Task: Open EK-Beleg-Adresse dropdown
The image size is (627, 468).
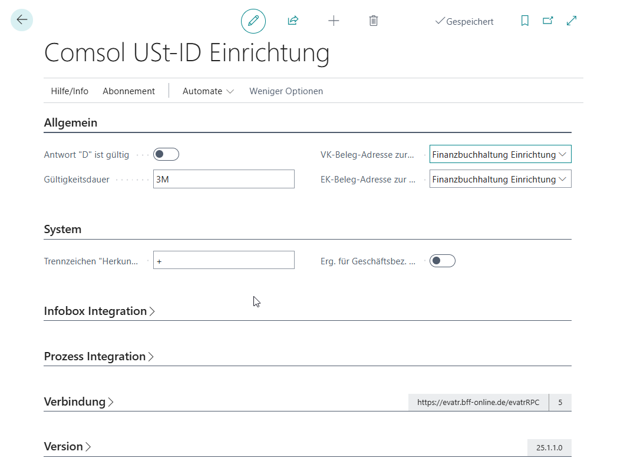Action: pyautogui.click(x=500, y=179)
